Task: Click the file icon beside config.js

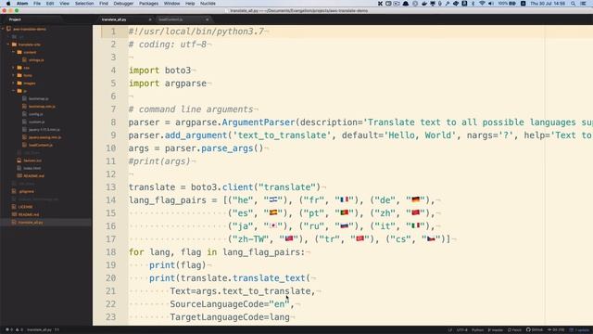Action: pos(25,114)
